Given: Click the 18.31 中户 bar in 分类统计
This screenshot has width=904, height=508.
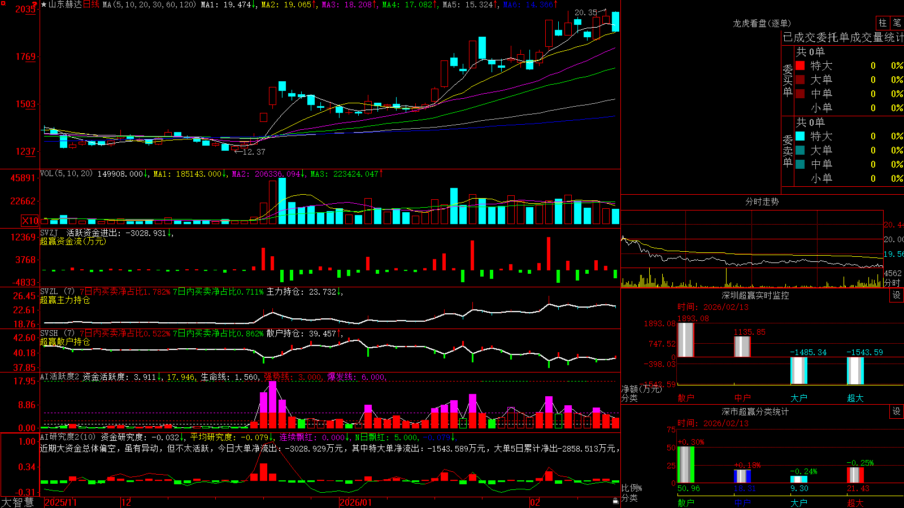Looking at the screenshot, I should click(x=742, y=476).
